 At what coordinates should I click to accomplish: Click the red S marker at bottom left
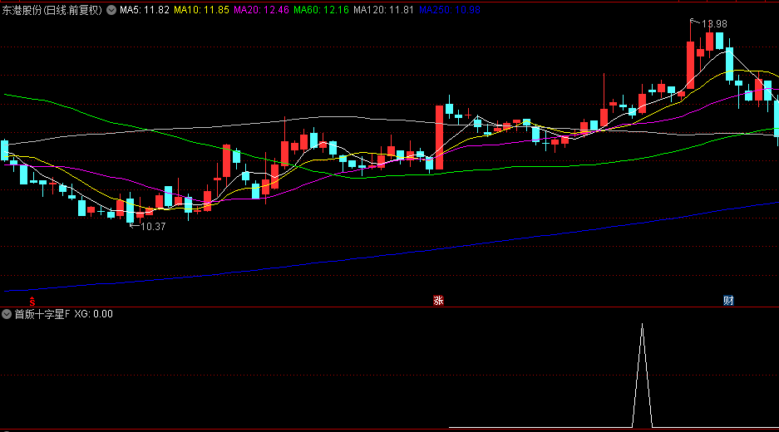[x=32, y=301]
